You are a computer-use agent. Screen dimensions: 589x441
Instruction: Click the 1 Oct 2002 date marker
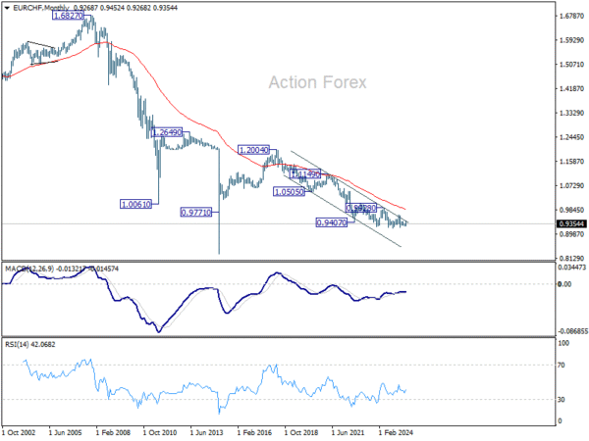point(19,432)
